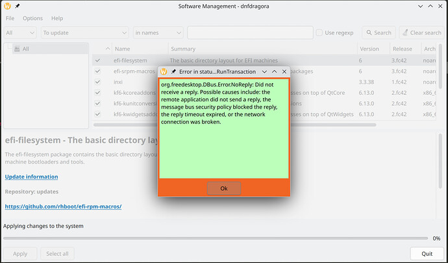Open the Update information link
This screenshot has width=448, height=263.
[31, 177]
